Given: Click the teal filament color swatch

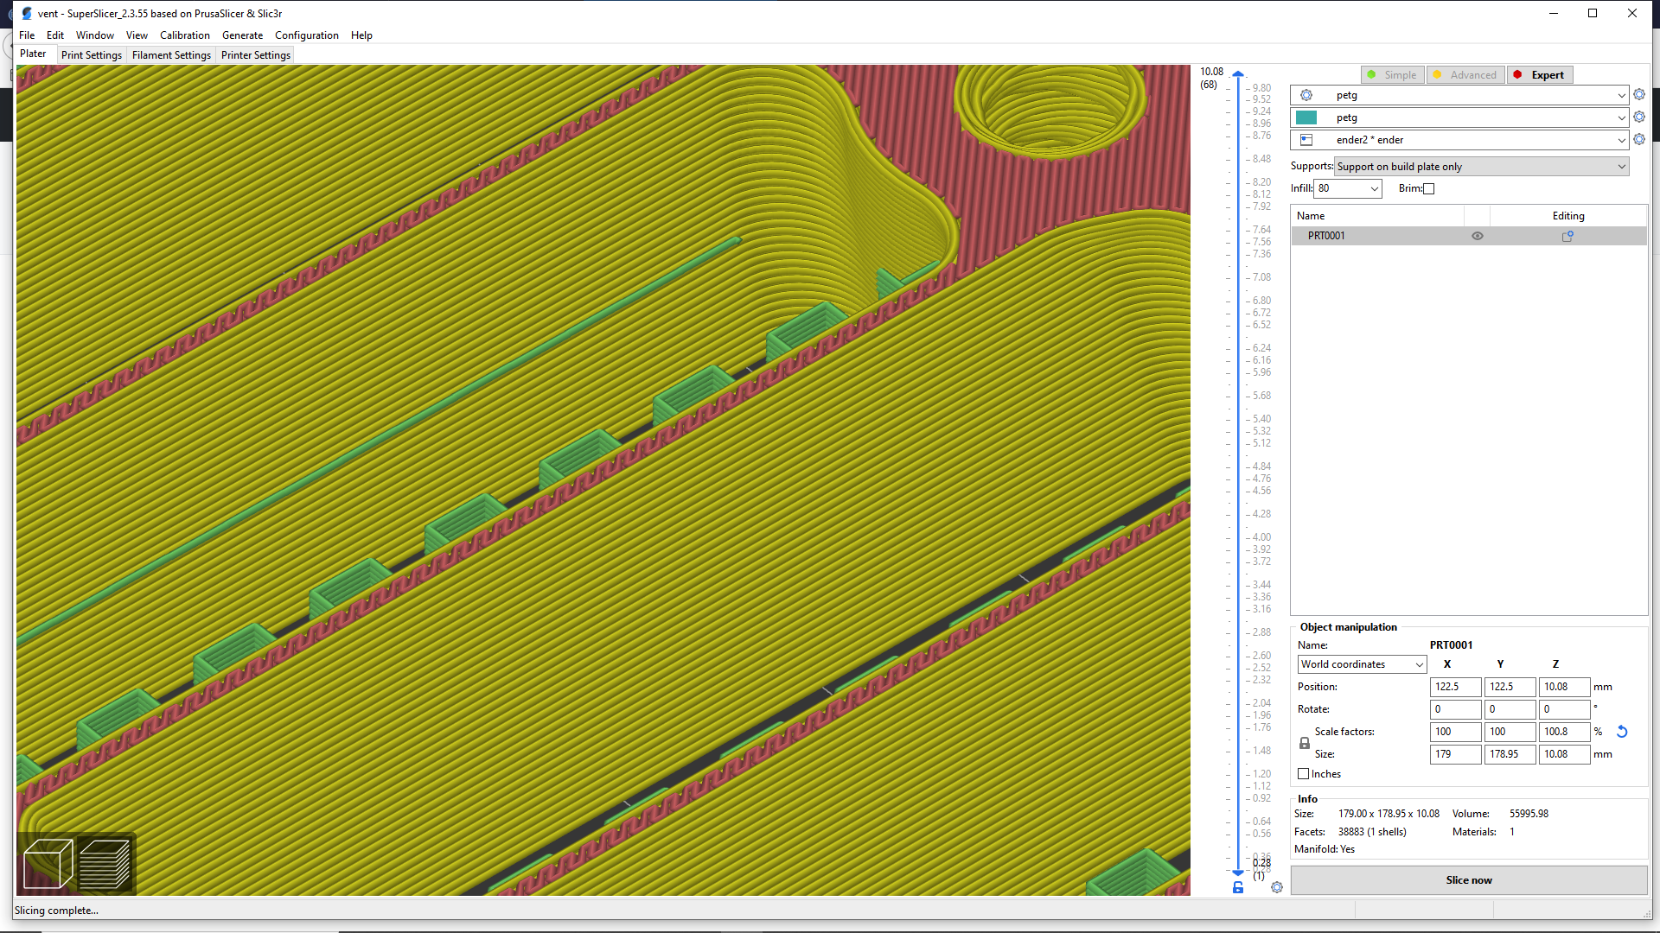Looking at the screenshot, I should click(1306, 117).
